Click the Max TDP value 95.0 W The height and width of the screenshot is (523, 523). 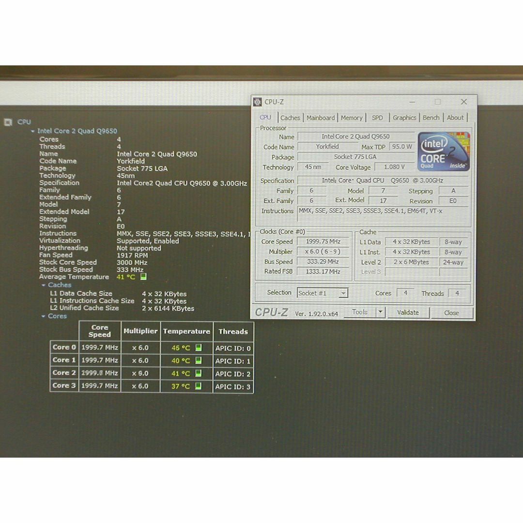(x=401, y=147)
